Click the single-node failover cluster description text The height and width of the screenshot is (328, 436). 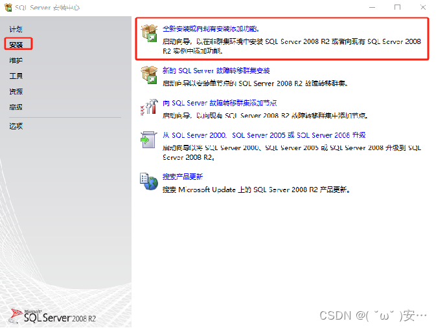(255, 83)
